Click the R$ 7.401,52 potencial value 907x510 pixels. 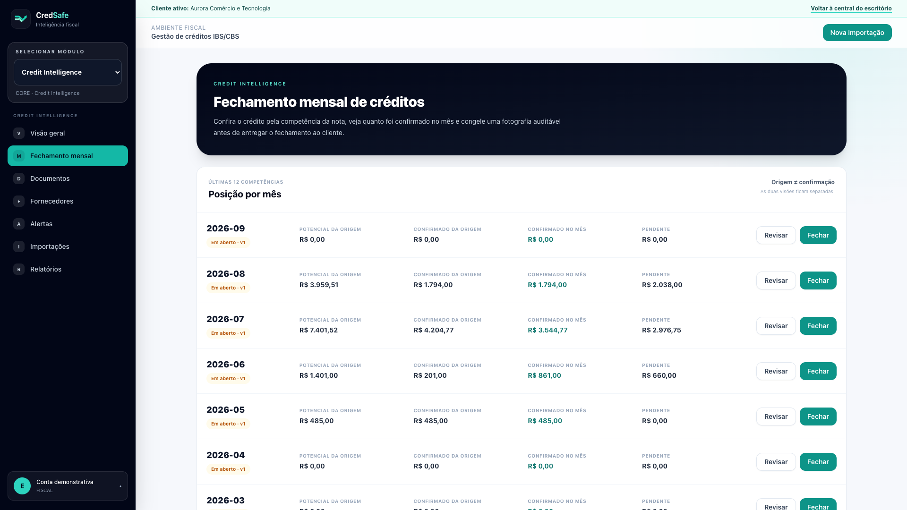(318, 330)
